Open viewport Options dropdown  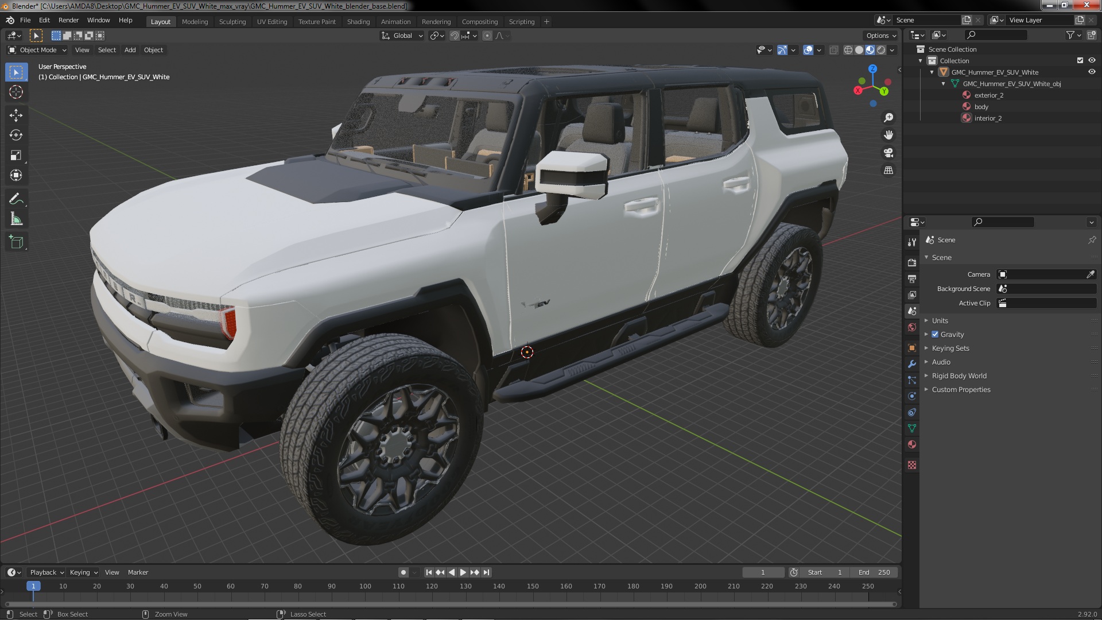pyautogui.click(x=881, y=36)
